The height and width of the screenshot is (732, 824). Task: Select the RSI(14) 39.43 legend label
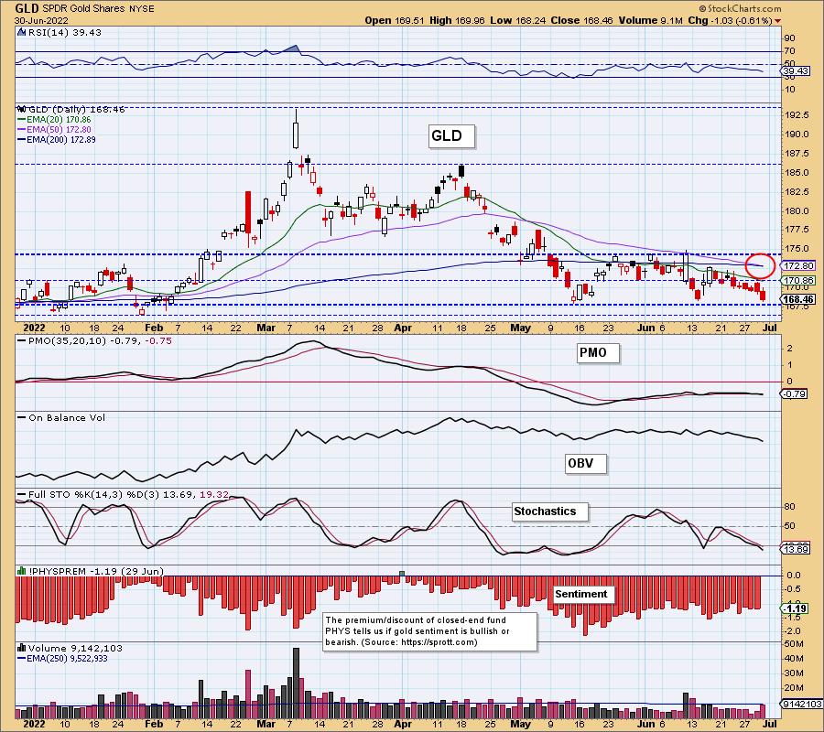(x=65, y=32)
